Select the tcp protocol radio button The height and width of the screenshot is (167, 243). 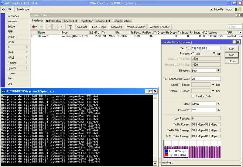point(214,54)
